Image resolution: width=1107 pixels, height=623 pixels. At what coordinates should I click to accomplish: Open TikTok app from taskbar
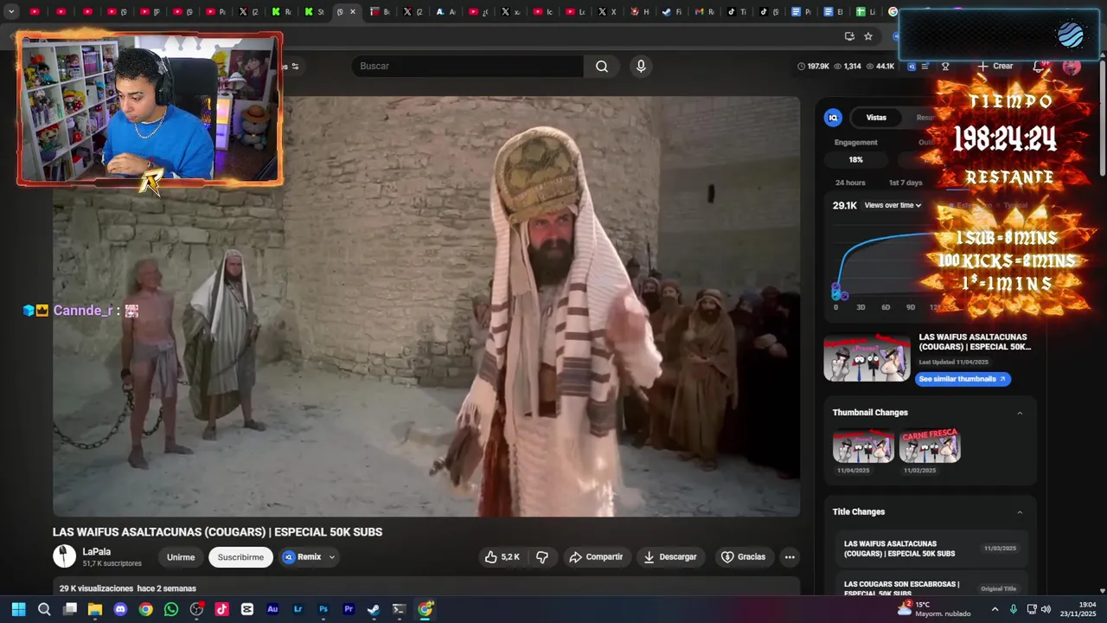221,609
